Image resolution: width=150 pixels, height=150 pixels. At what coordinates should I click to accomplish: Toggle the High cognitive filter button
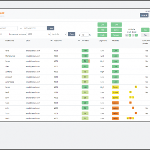(102, 35)
